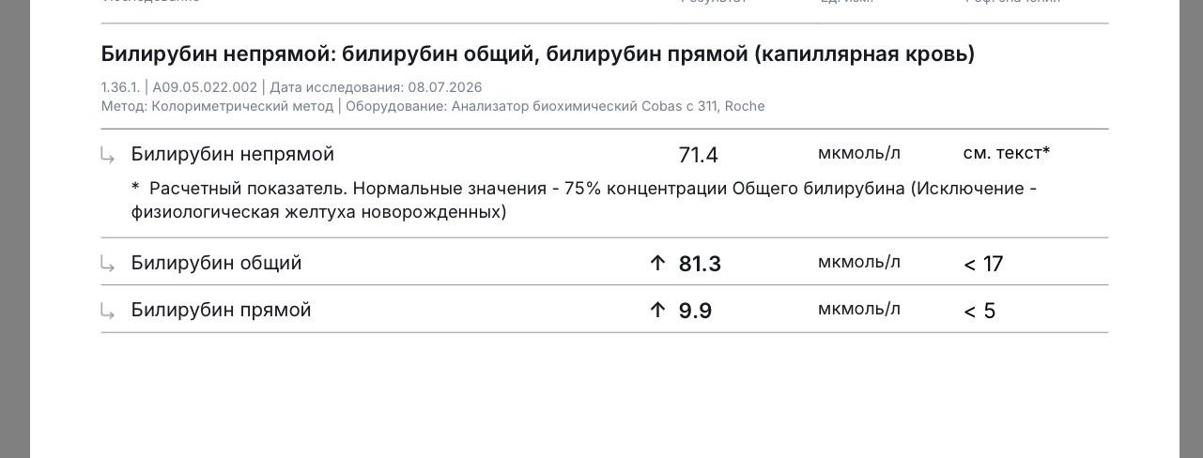Click the up arrow next to 9.9
The width and height of the screenshot is (1203, 458).
point(657,310)
